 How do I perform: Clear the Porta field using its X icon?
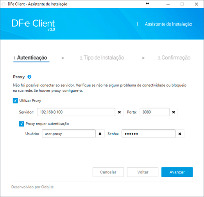click(174, 112)
